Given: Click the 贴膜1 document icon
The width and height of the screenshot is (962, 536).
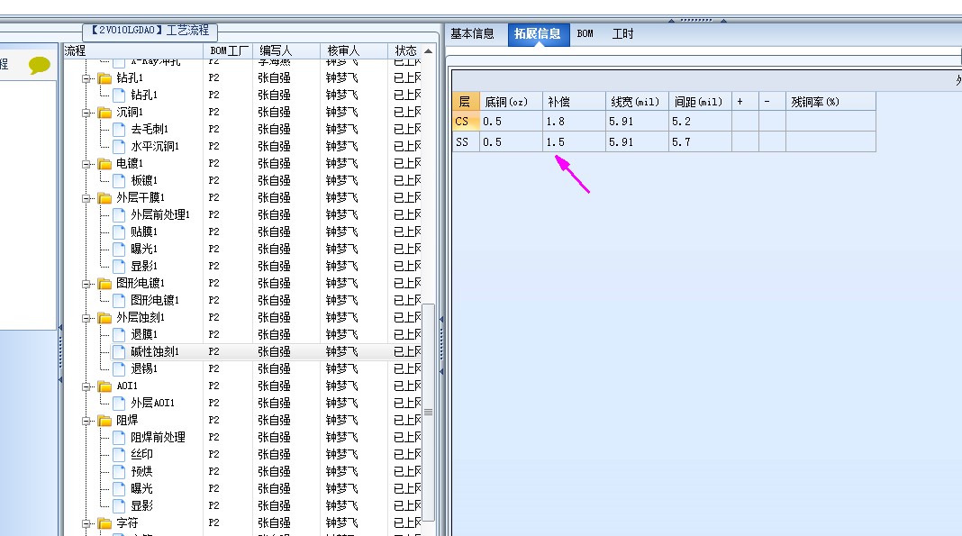Looking at the screenshot, I should 119,232.
